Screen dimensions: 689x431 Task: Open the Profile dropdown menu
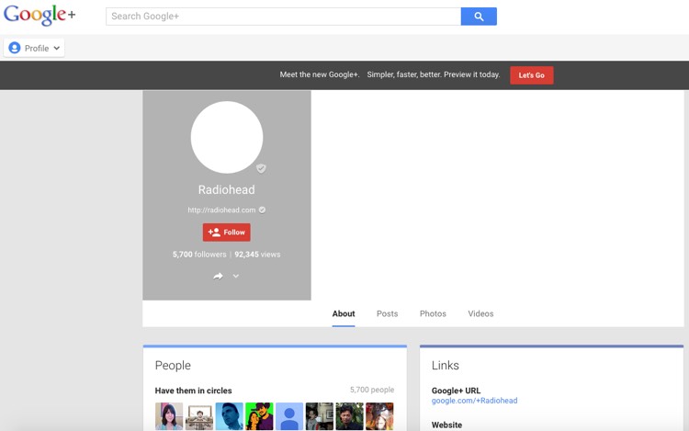(34, 48)
